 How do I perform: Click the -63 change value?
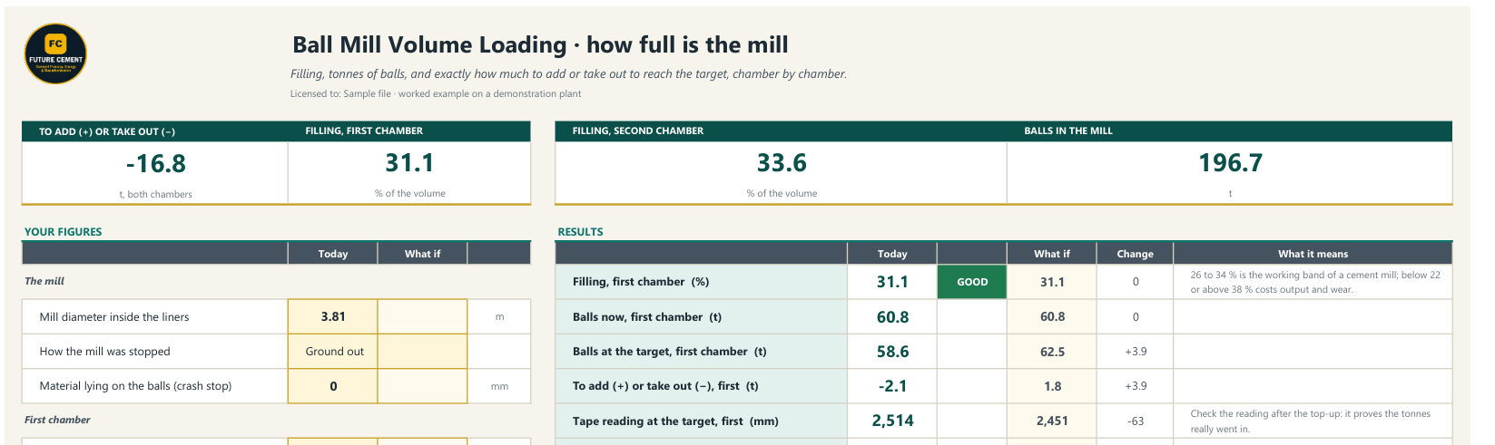pos(1135,421)
